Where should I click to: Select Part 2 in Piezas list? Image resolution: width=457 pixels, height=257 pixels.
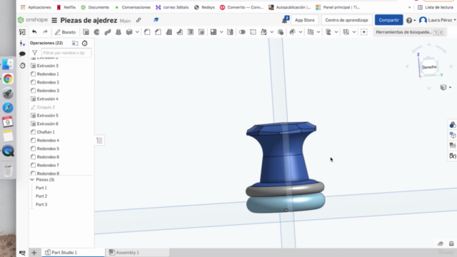41,196
